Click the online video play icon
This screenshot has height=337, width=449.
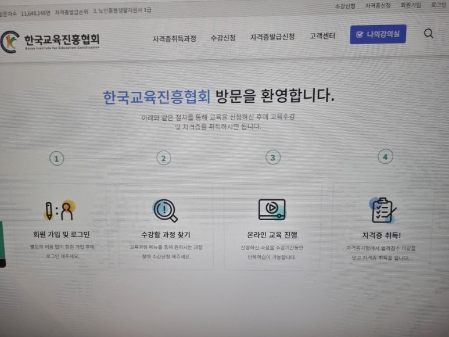click(x=272, y=210)
